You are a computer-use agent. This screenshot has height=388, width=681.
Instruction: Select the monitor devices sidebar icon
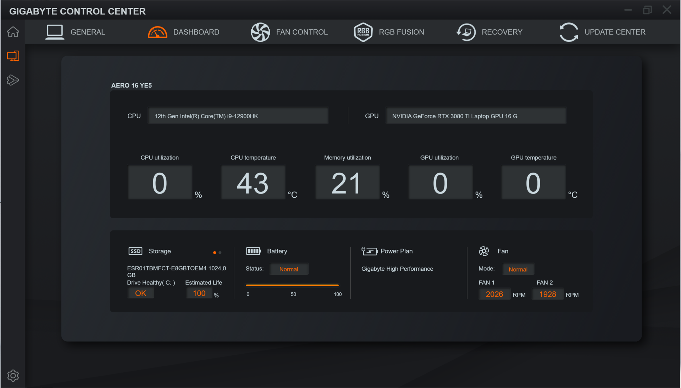(13, 56)
